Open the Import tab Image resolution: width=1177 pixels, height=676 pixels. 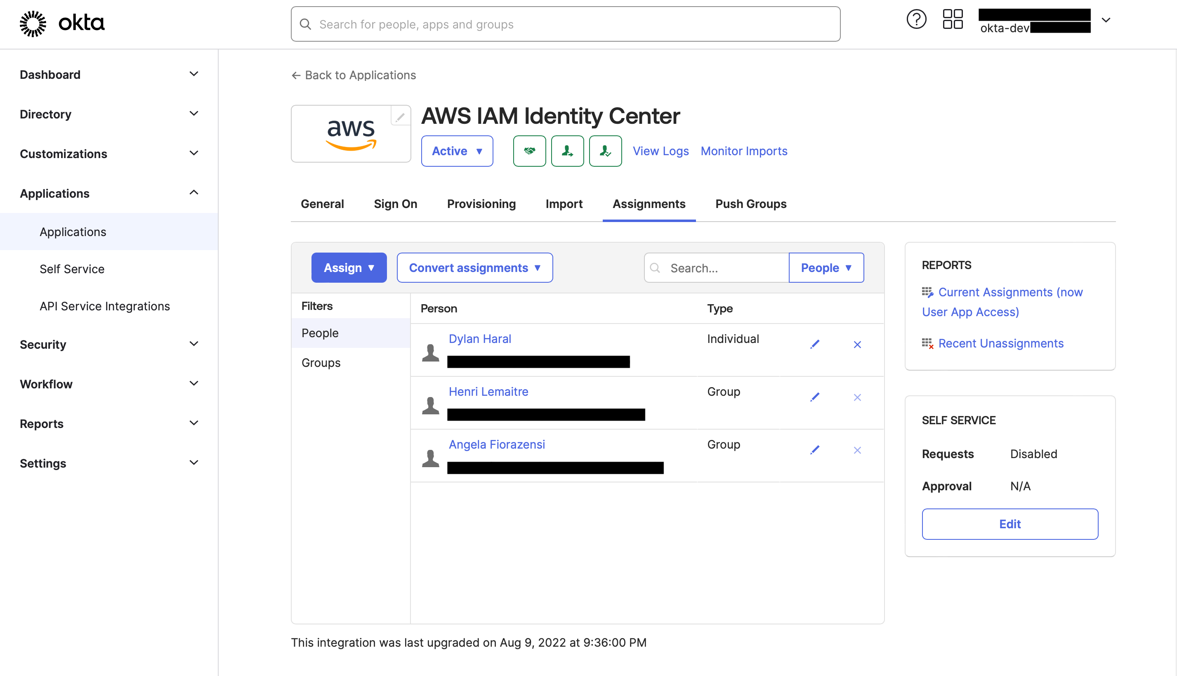click(564, 204)
